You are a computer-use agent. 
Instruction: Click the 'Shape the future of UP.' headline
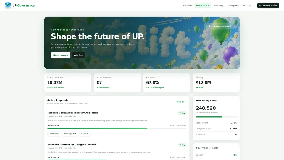click(97, 36)
